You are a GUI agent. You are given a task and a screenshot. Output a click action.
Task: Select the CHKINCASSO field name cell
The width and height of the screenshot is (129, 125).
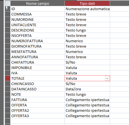click(38, 84)
